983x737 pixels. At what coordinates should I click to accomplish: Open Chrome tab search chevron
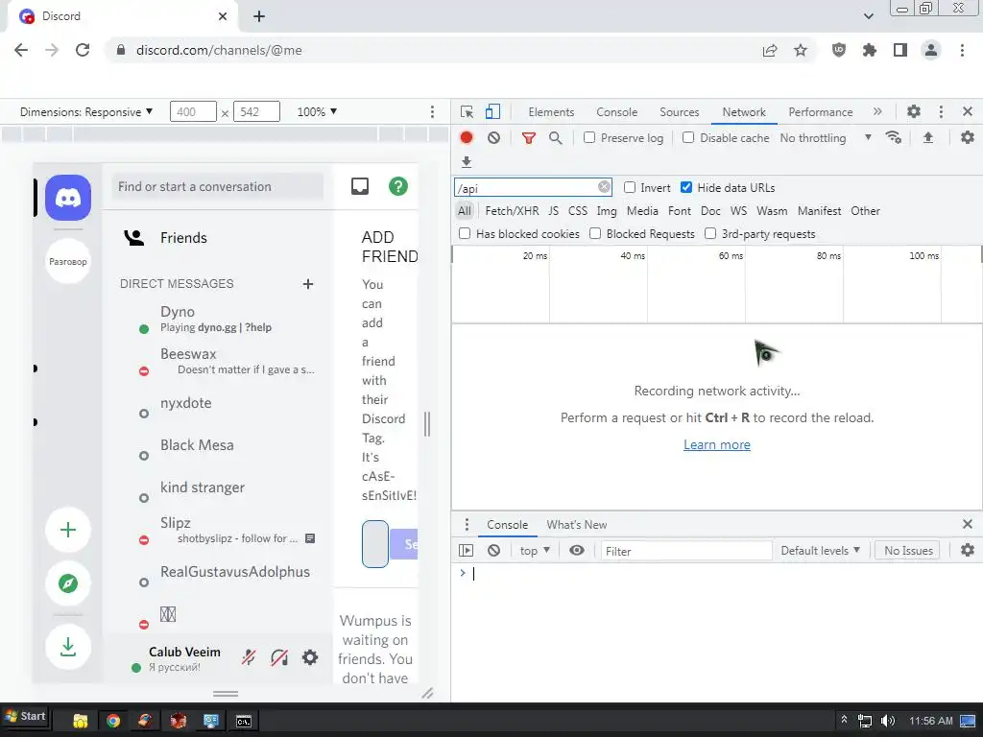(x=868, y=16)
